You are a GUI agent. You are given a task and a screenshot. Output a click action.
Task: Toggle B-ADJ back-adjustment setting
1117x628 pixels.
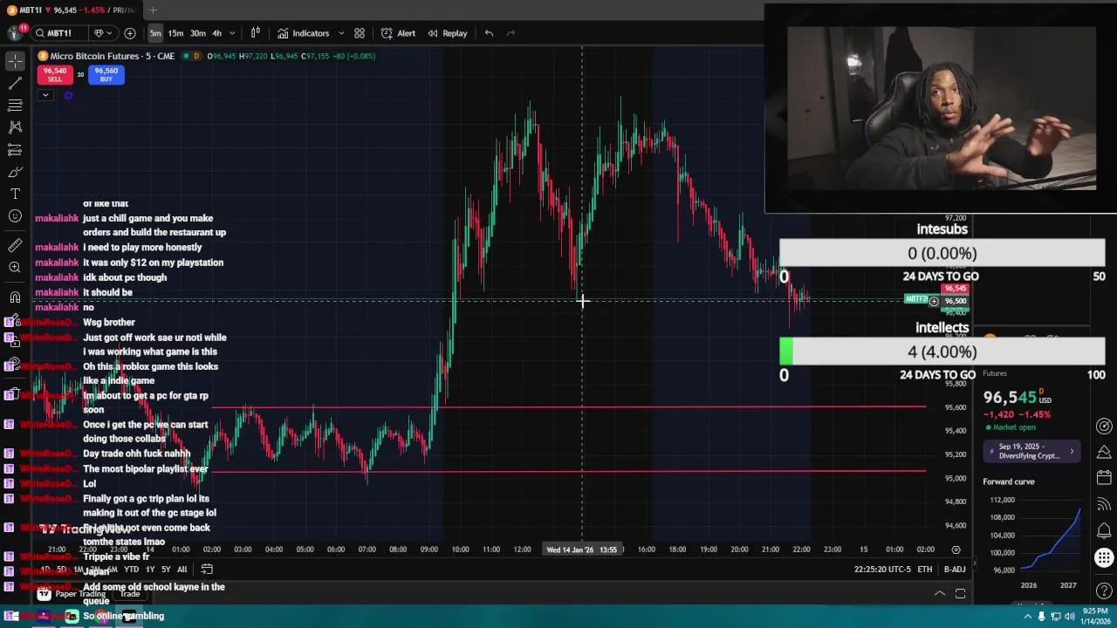(955, 570)
